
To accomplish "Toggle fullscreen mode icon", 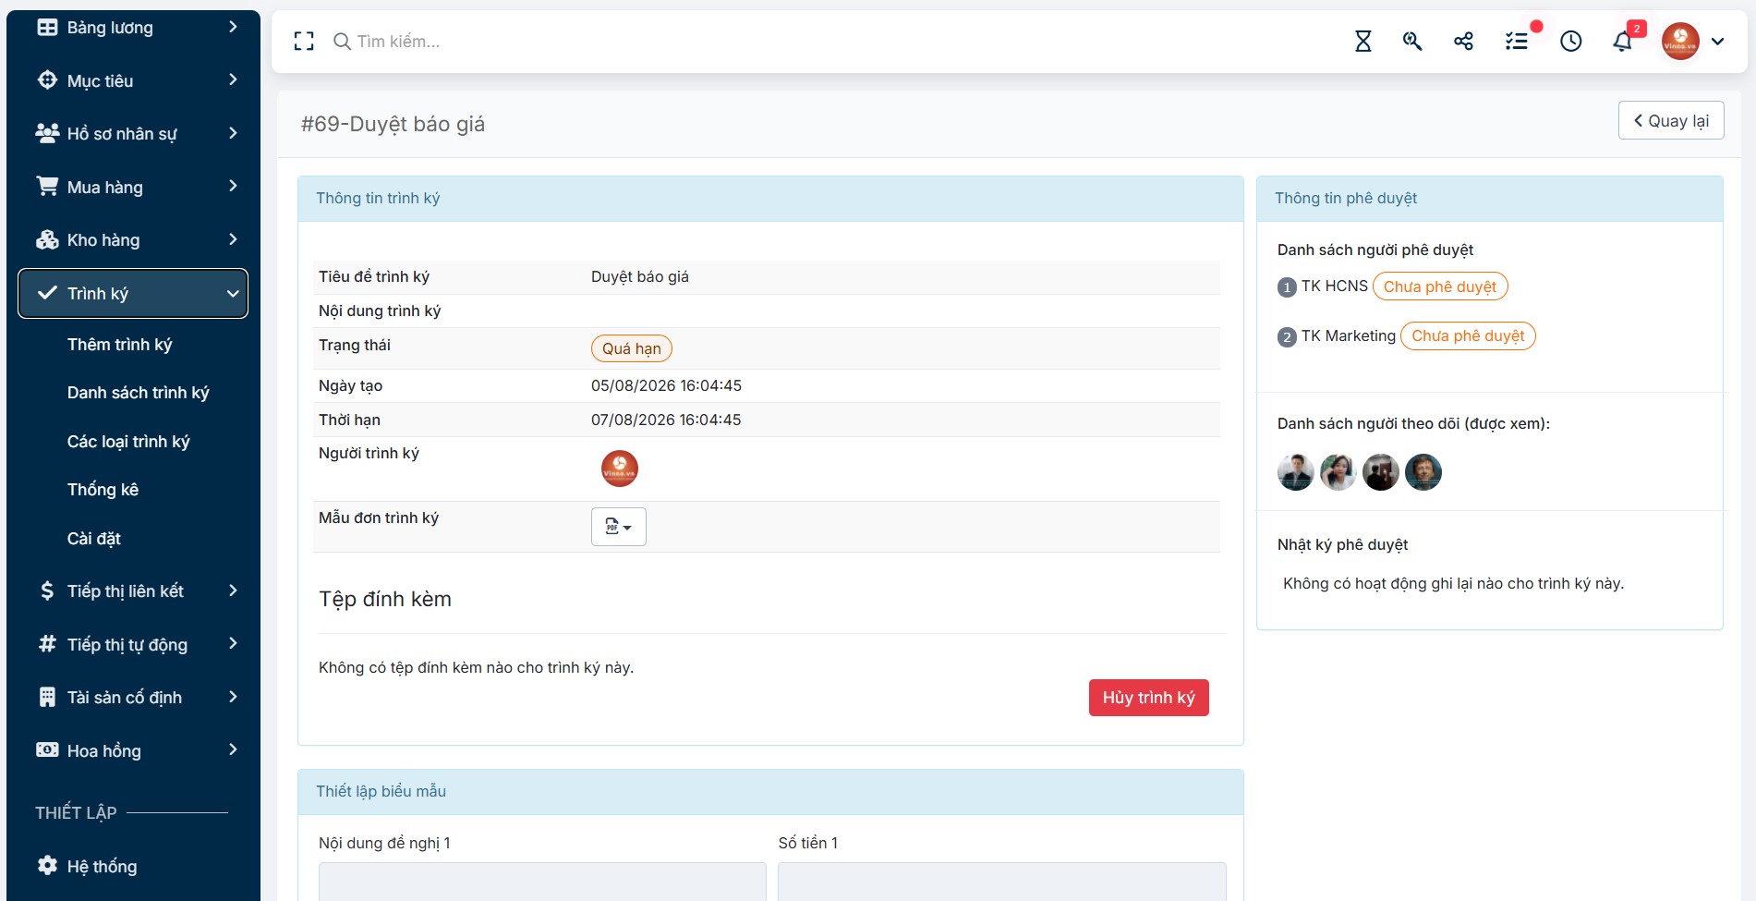I will pyautogui.click(x=304, y=41).
